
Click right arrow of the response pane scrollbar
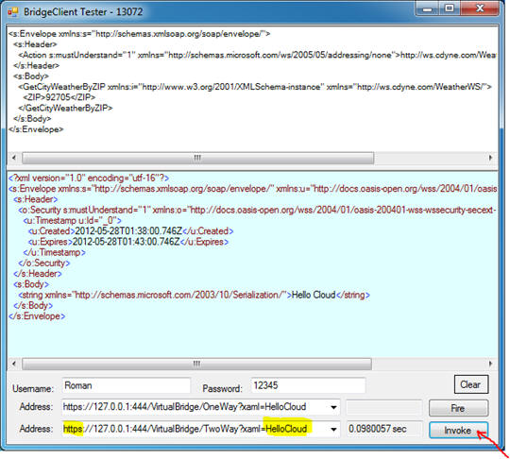[490, 364]
